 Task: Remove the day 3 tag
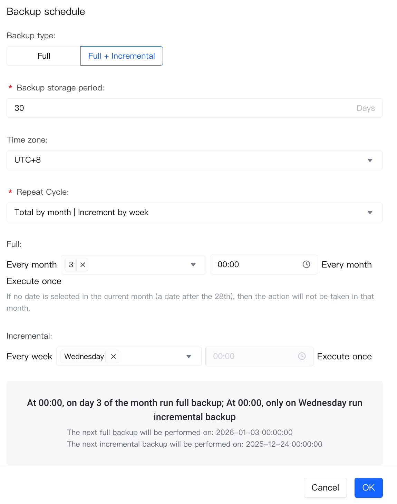[83, 265]
